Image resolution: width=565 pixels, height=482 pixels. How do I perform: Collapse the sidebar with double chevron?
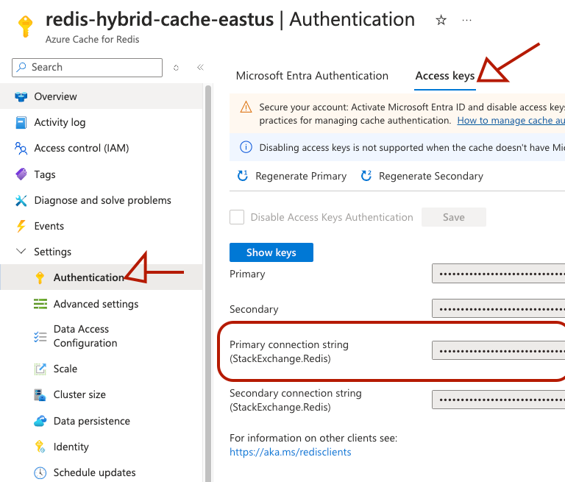point(200,67)
